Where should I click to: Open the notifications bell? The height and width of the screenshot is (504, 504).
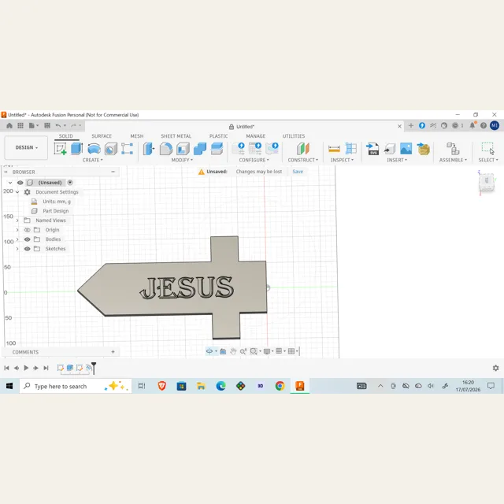click(472, 125)
